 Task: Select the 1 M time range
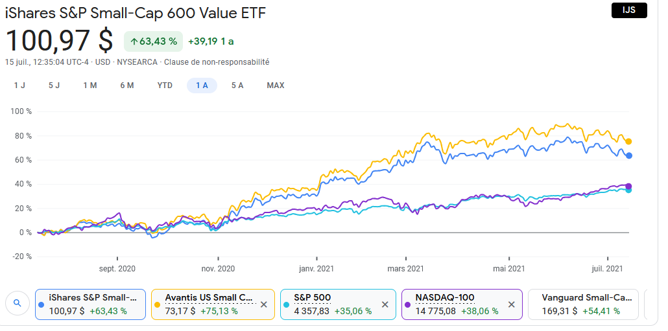[x=89, y=86]
